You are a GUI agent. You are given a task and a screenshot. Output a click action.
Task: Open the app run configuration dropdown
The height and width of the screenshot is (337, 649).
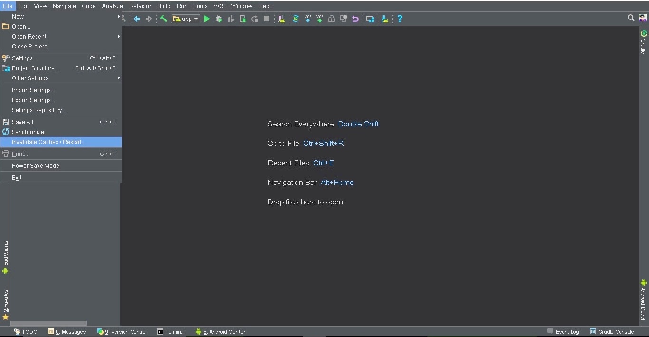click(185, 19)
